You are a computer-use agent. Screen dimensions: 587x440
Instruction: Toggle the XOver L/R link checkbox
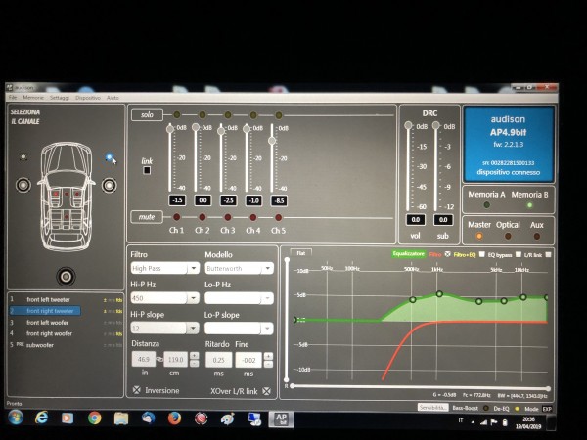point(266,391)
